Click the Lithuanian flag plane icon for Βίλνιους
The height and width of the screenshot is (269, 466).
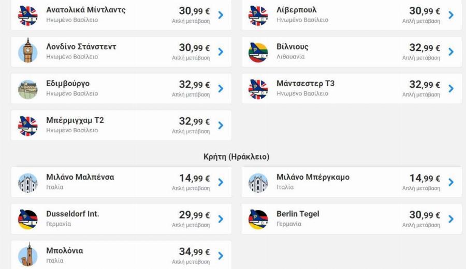coord(258,52)
